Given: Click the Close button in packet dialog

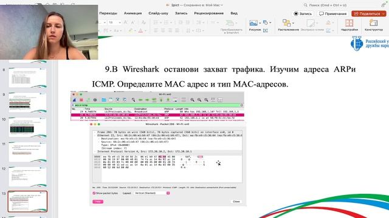Looking at the screenshot, I should point(236,202).
